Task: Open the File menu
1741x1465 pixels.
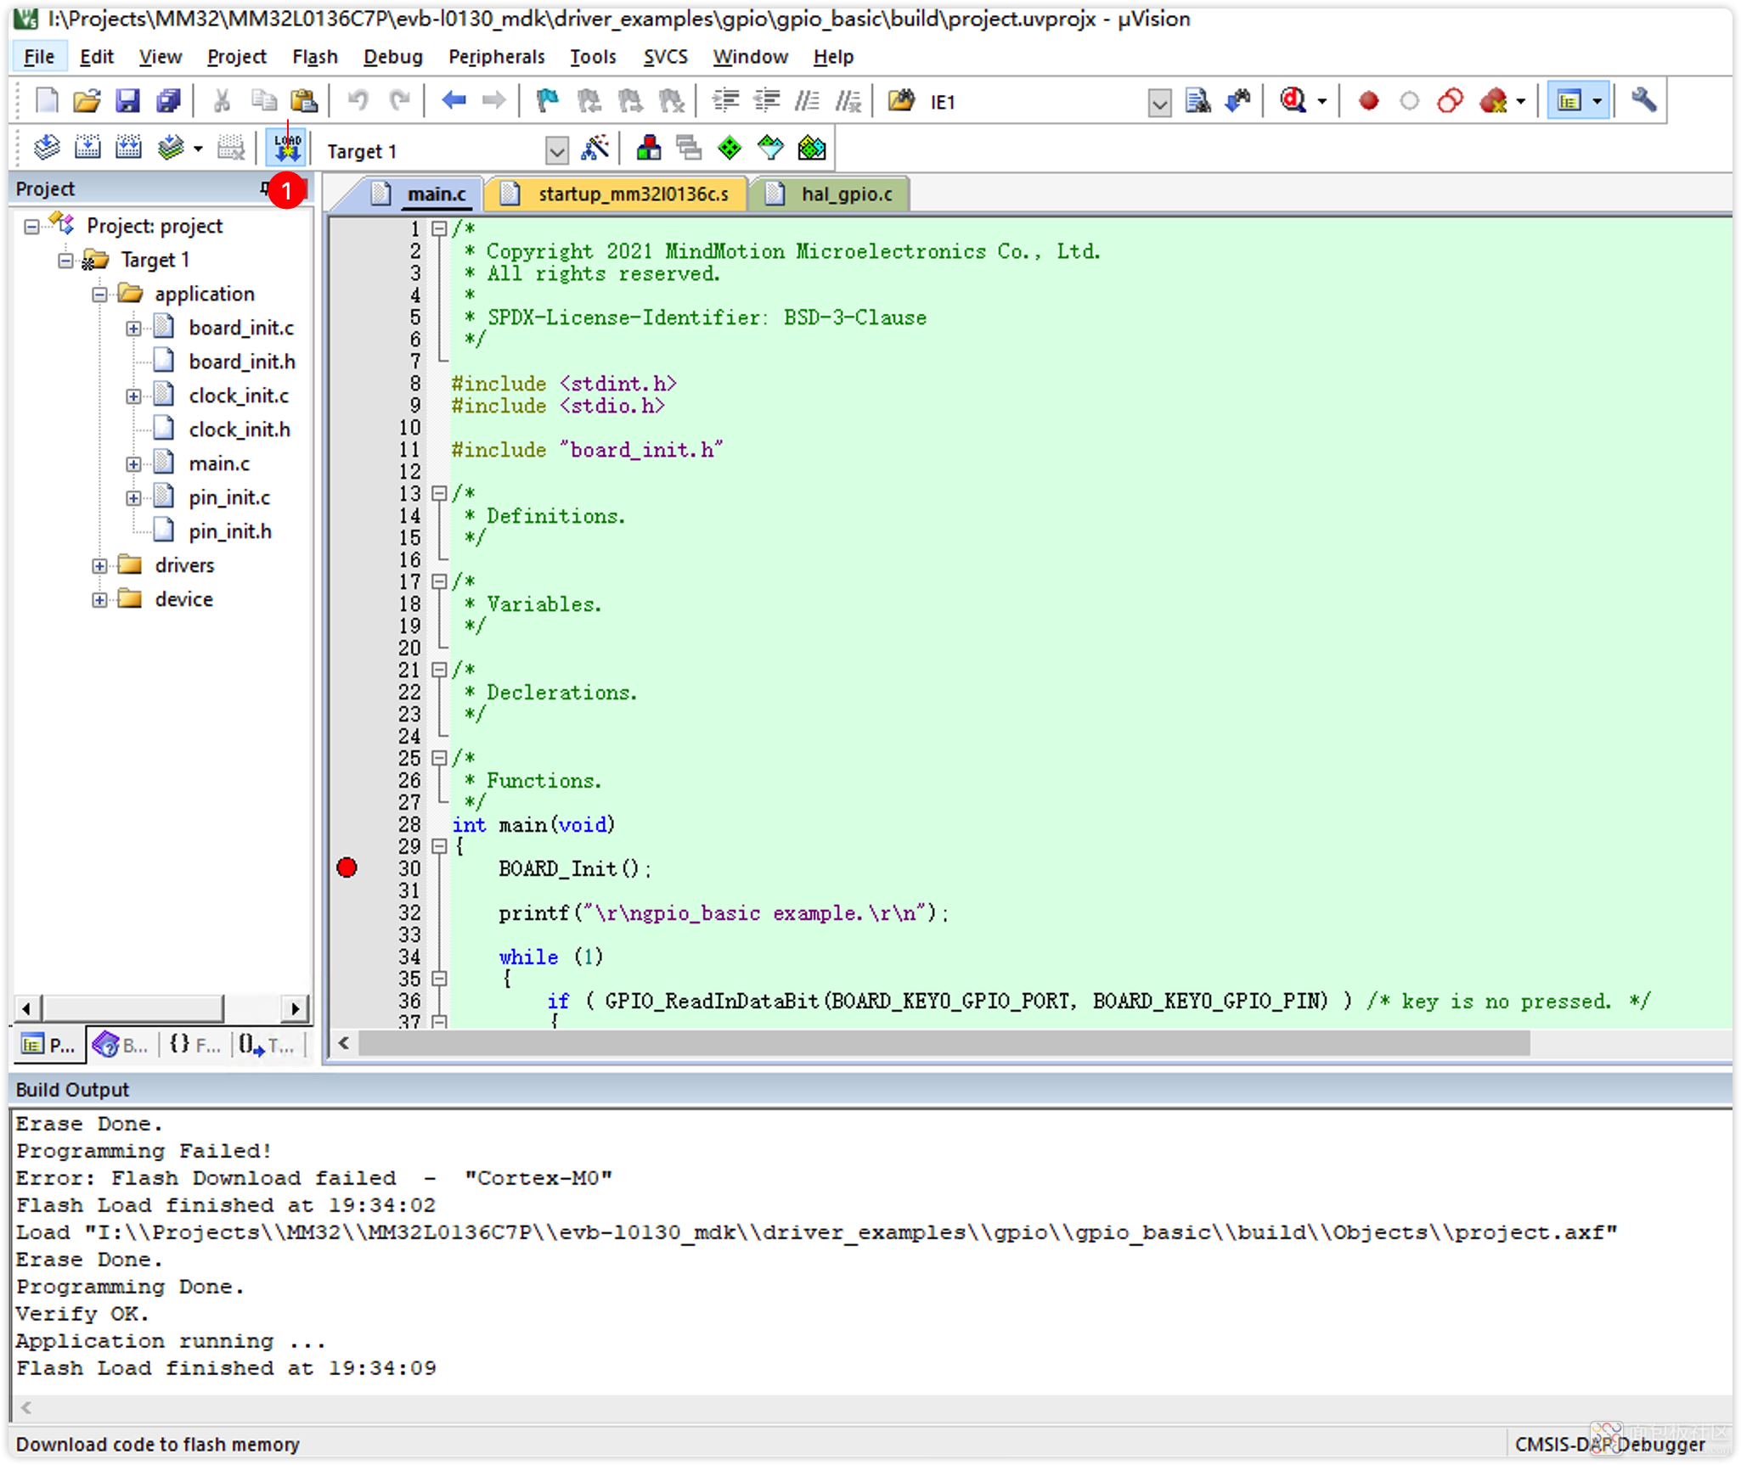Action: [x=39, y=57]
